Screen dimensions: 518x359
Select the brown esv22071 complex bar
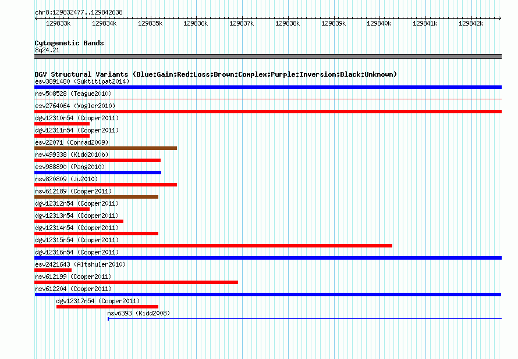coord(106,148)
